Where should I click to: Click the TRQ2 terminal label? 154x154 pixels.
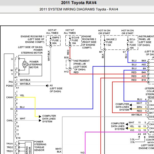[x=10, y=147]
